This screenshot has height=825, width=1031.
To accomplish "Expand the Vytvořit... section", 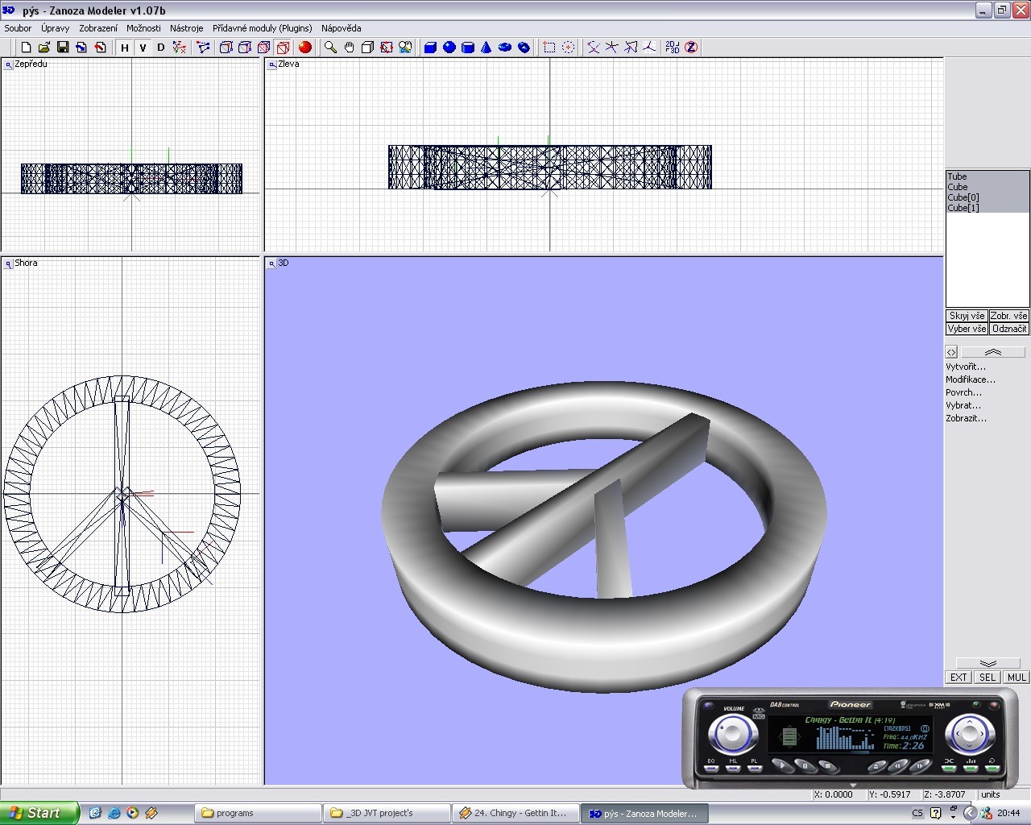I will click(965, 367).
